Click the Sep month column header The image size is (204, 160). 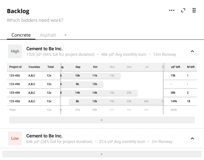tap(78, 67)
